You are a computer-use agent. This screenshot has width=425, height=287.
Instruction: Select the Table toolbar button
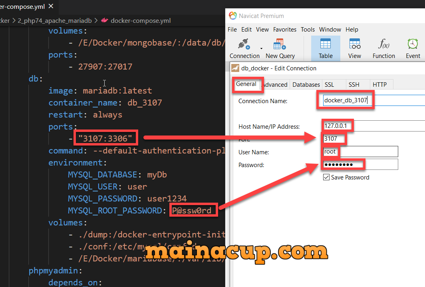click(326, 48)
